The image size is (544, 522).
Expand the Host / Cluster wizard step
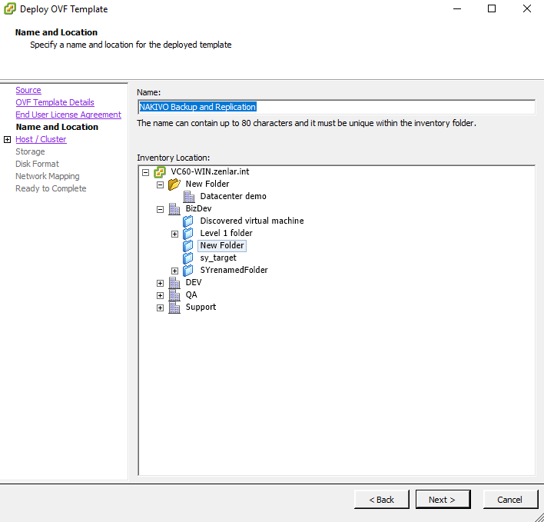point(7,139)
